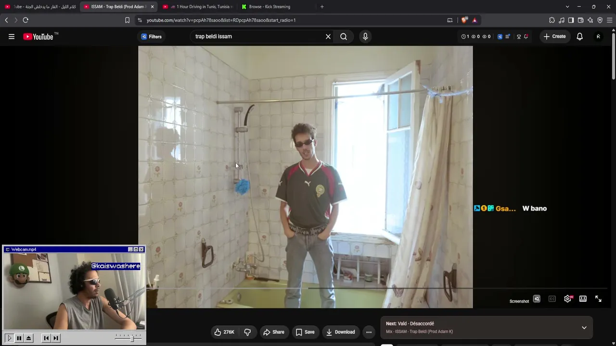Reload the current page
616x346 pixels.
[26, 20]
